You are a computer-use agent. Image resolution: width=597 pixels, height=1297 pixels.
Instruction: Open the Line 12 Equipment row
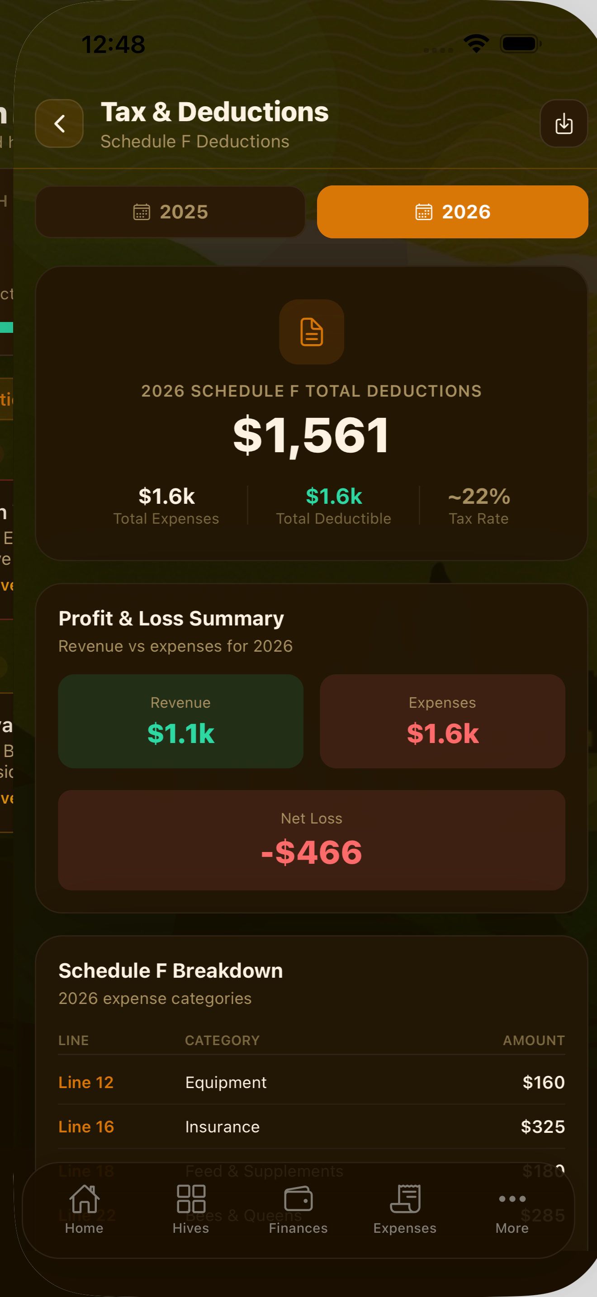[312, 1083]
